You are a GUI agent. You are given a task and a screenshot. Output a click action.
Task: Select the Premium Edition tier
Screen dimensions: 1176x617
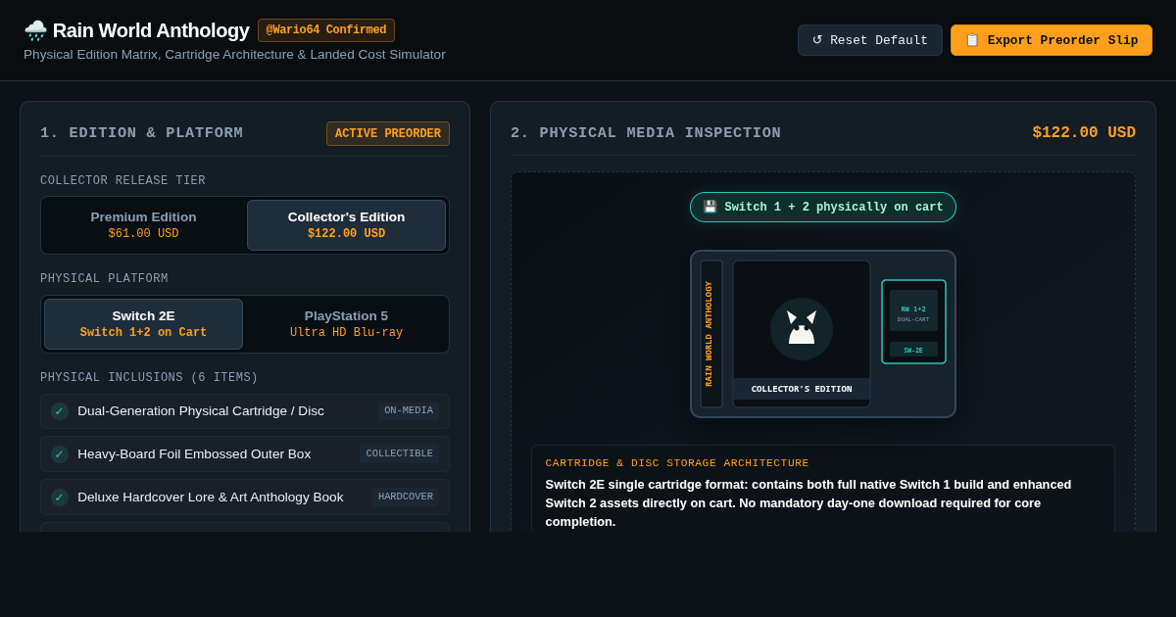[143, 225]
